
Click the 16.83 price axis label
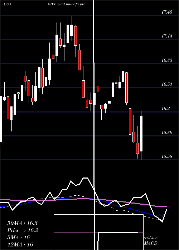(167, 60)
